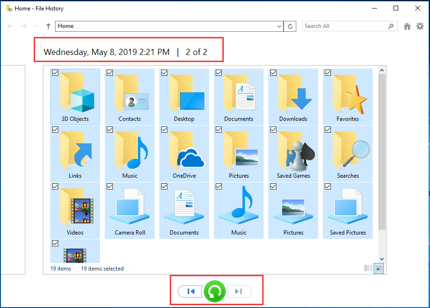Open the address bar dropdown
This screenshot has width=430, height=308.
280,26
